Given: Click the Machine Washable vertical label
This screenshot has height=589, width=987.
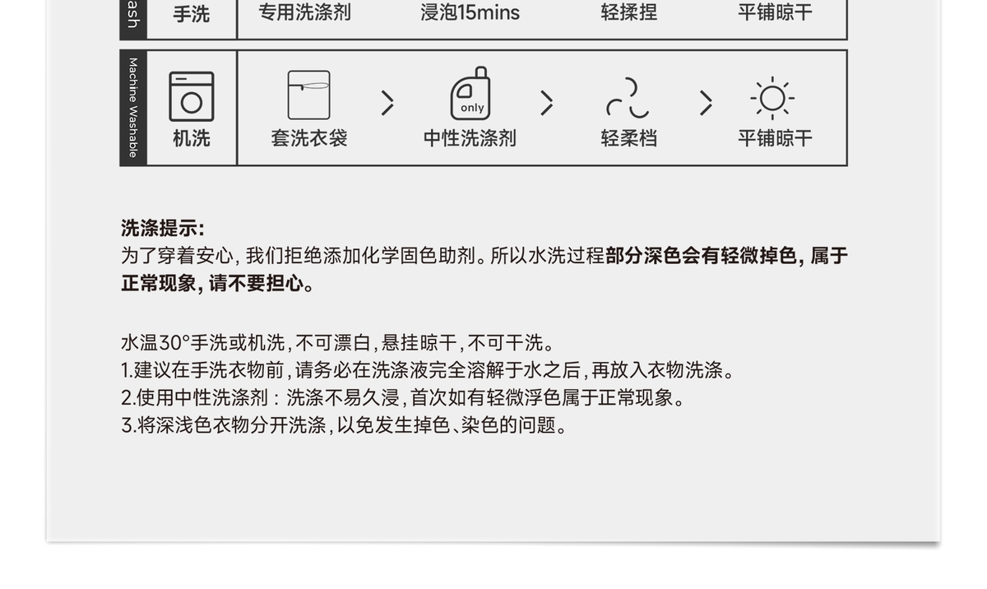Looking at the screenshot, I should 133,108.
